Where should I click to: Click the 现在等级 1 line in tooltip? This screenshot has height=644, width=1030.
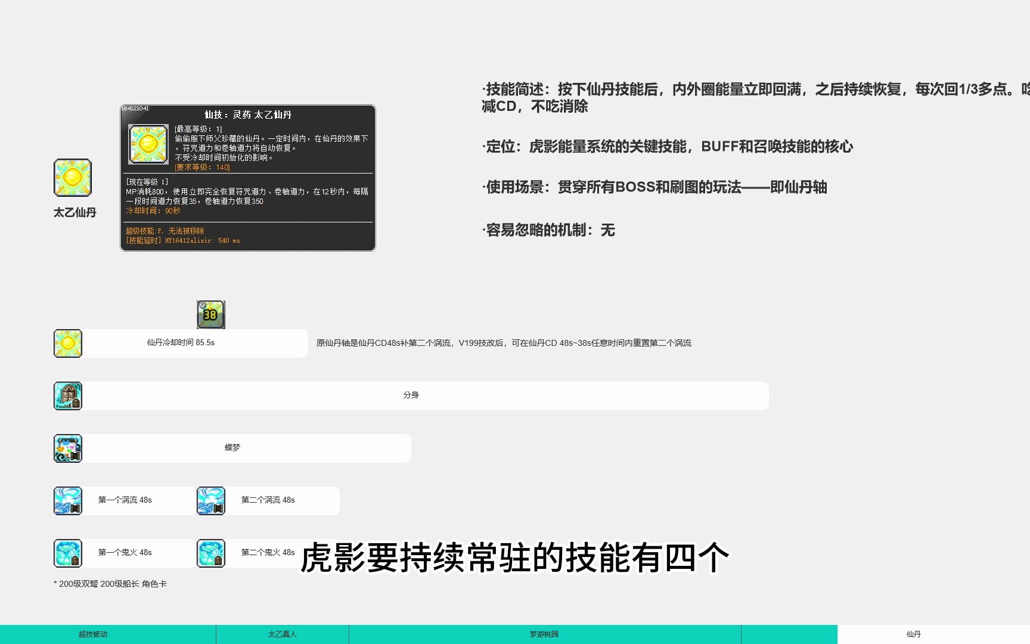(147, 182)
